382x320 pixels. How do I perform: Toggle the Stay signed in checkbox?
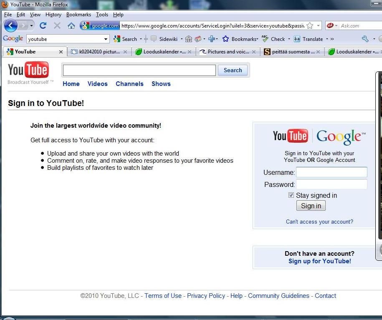coord(291,195)
